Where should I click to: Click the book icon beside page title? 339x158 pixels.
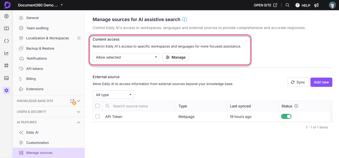click(x=184, y=20)
